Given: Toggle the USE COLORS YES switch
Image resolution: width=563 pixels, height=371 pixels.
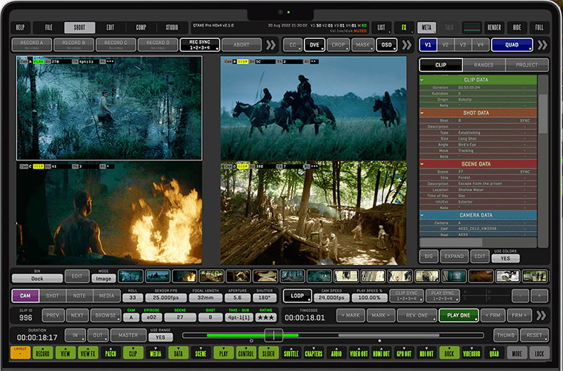Looking at the screenshot, I should [x=505, y=258].
